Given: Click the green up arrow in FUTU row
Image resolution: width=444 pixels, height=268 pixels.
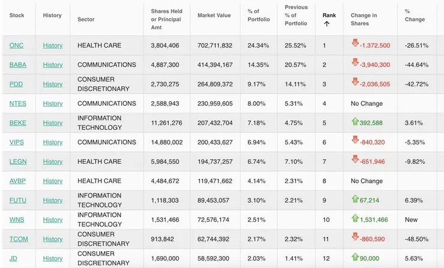Looking at the screenshot, I should [355, 199].
